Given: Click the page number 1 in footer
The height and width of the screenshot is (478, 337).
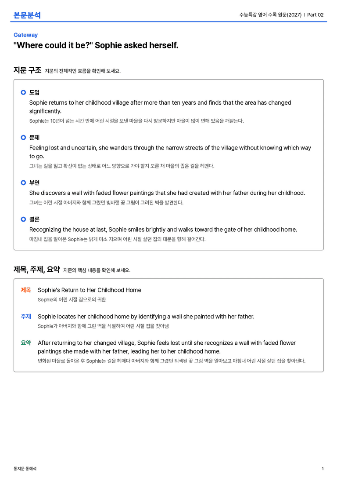Looking at the screenshot, I should pos(323,469).
